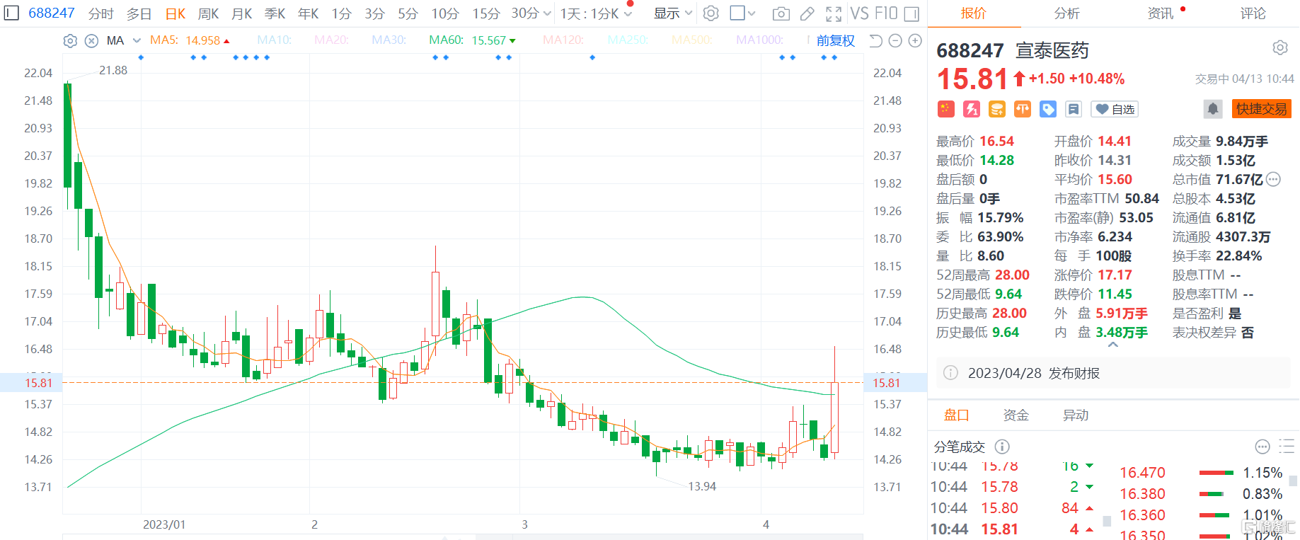Open the 资金 tab

[1016, 415]
